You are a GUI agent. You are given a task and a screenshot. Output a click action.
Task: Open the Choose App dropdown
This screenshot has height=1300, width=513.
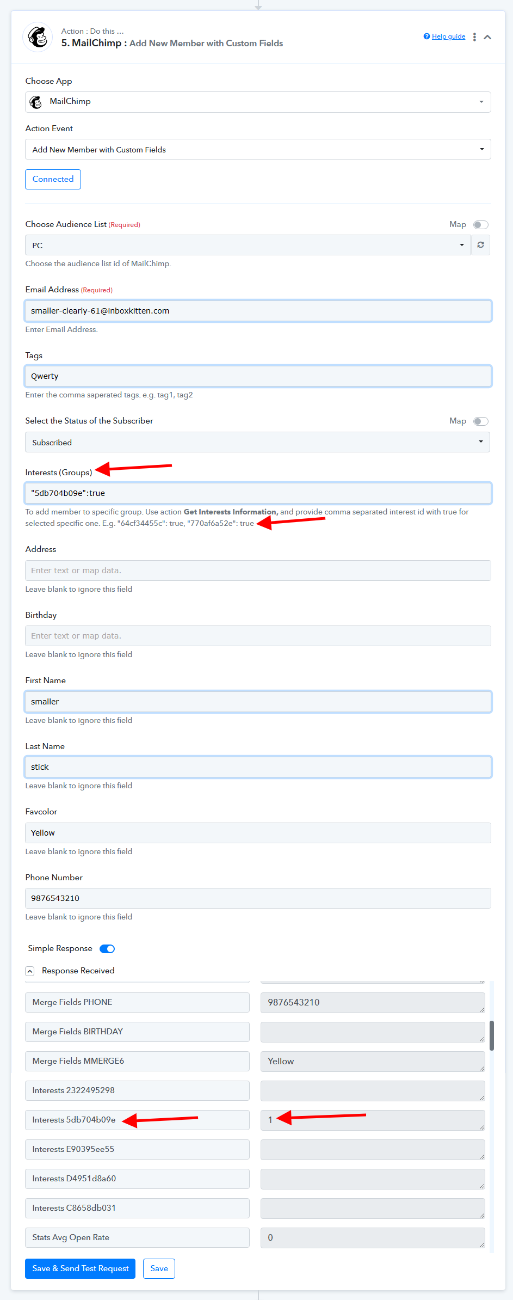(x=258, y=102)
